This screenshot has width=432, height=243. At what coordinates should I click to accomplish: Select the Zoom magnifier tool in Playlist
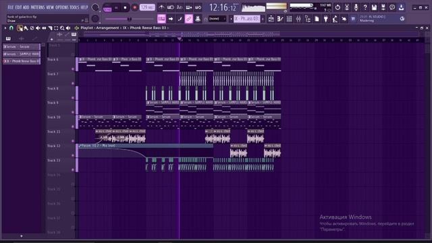pos(62,28)
